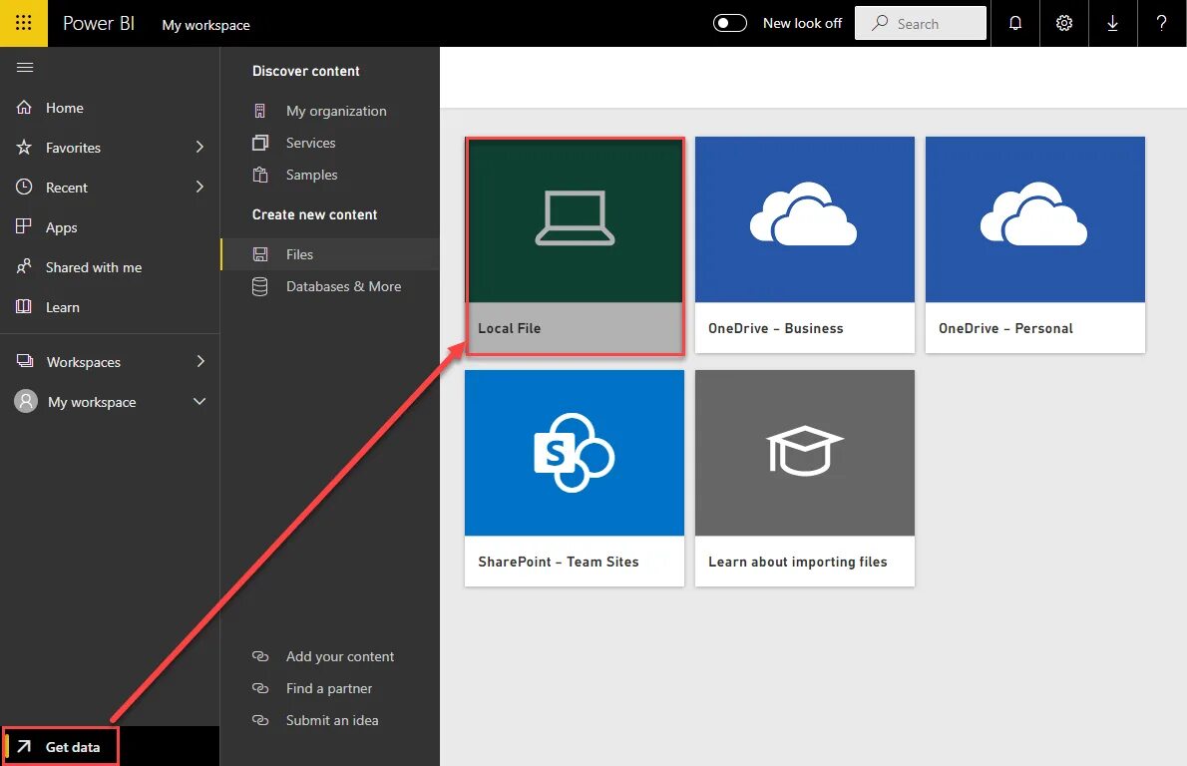Screen dimensions: 1187x766
Task: Go to Home in the sidebar
Action: [65, 108]
